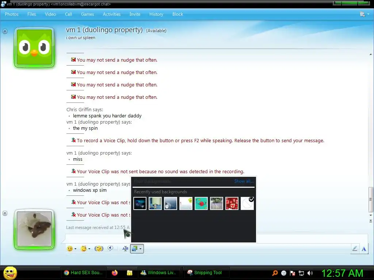Image resolution: width=374 pixels, height=280 pixels.
Task: Click the network tray icon
Action: (x=301, y=273)
